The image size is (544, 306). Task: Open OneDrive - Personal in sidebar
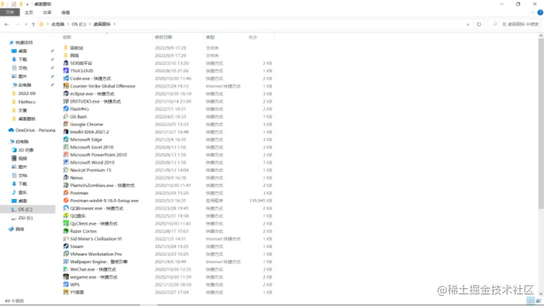pyautogui.click(x=31, y=130)
